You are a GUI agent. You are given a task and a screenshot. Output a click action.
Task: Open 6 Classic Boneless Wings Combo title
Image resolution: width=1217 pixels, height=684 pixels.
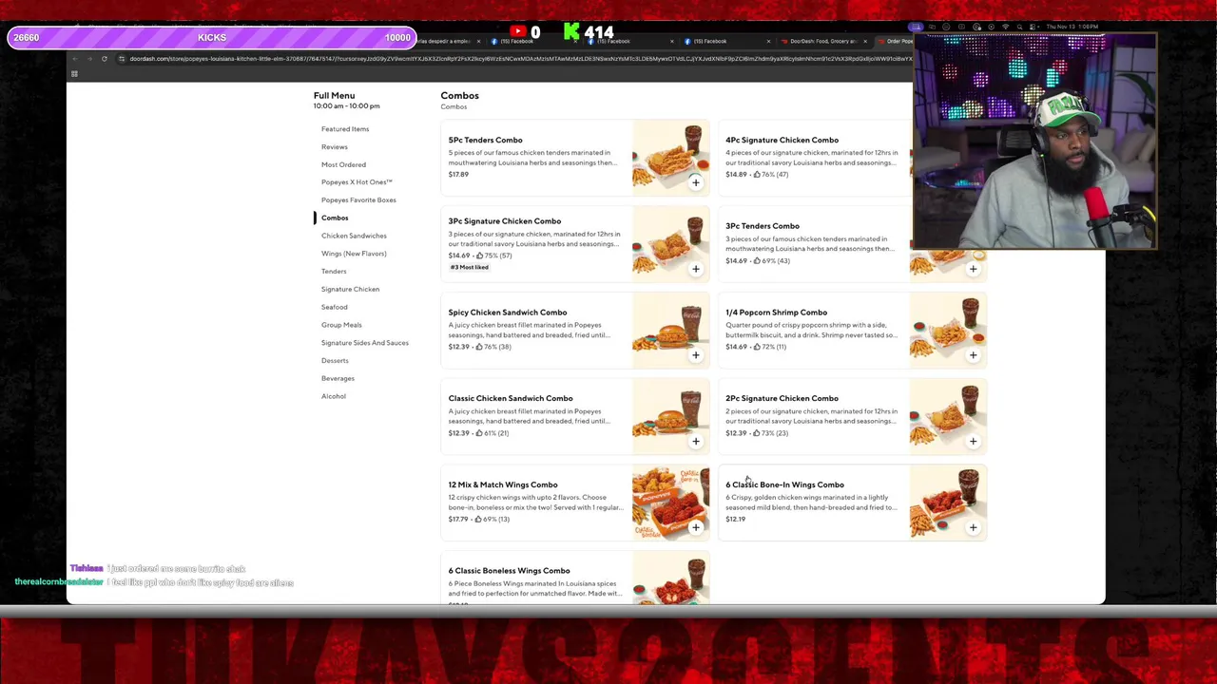point(509,571)
